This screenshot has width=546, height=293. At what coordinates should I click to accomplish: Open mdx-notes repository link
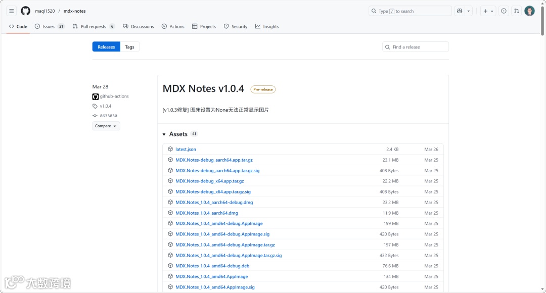[x=74, y=11]
